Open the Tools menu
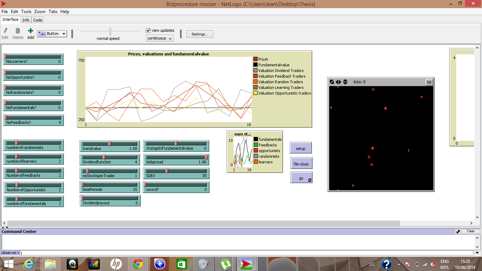482x271 pixels. point(26,12)
